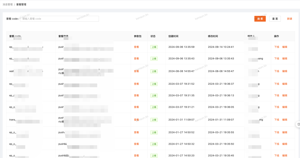Click 下线 for row created 2024-09-06 13:35:43

[277, 59]
